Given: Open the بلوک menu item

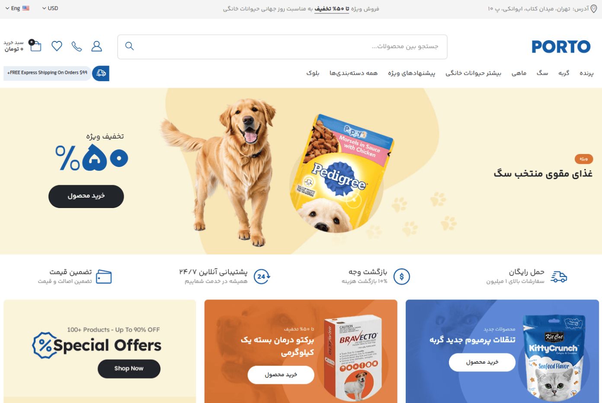Looking at the screenshot, I should click(x=313, y=73).
